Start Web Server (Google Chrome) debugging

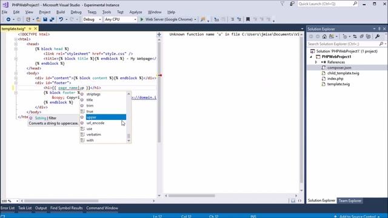(x=166, y=19)
